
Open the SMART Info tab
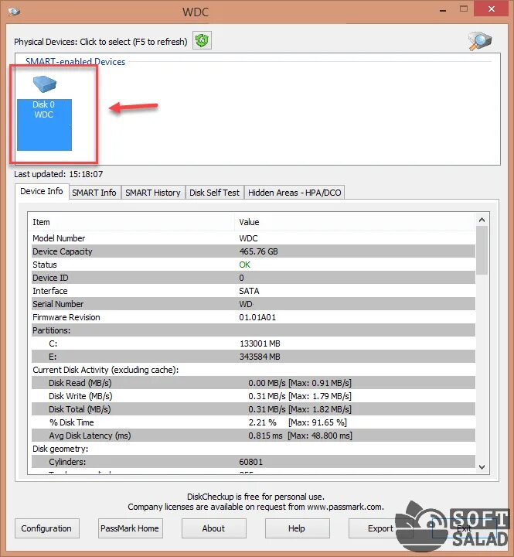[x=94, y=193]
